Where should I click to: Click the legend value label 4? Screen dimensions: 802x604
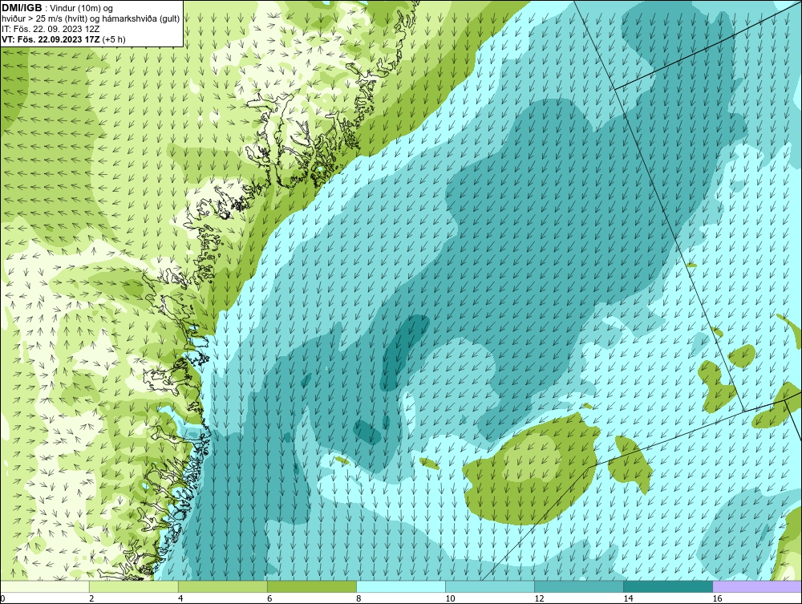click(x=180, y=599)
